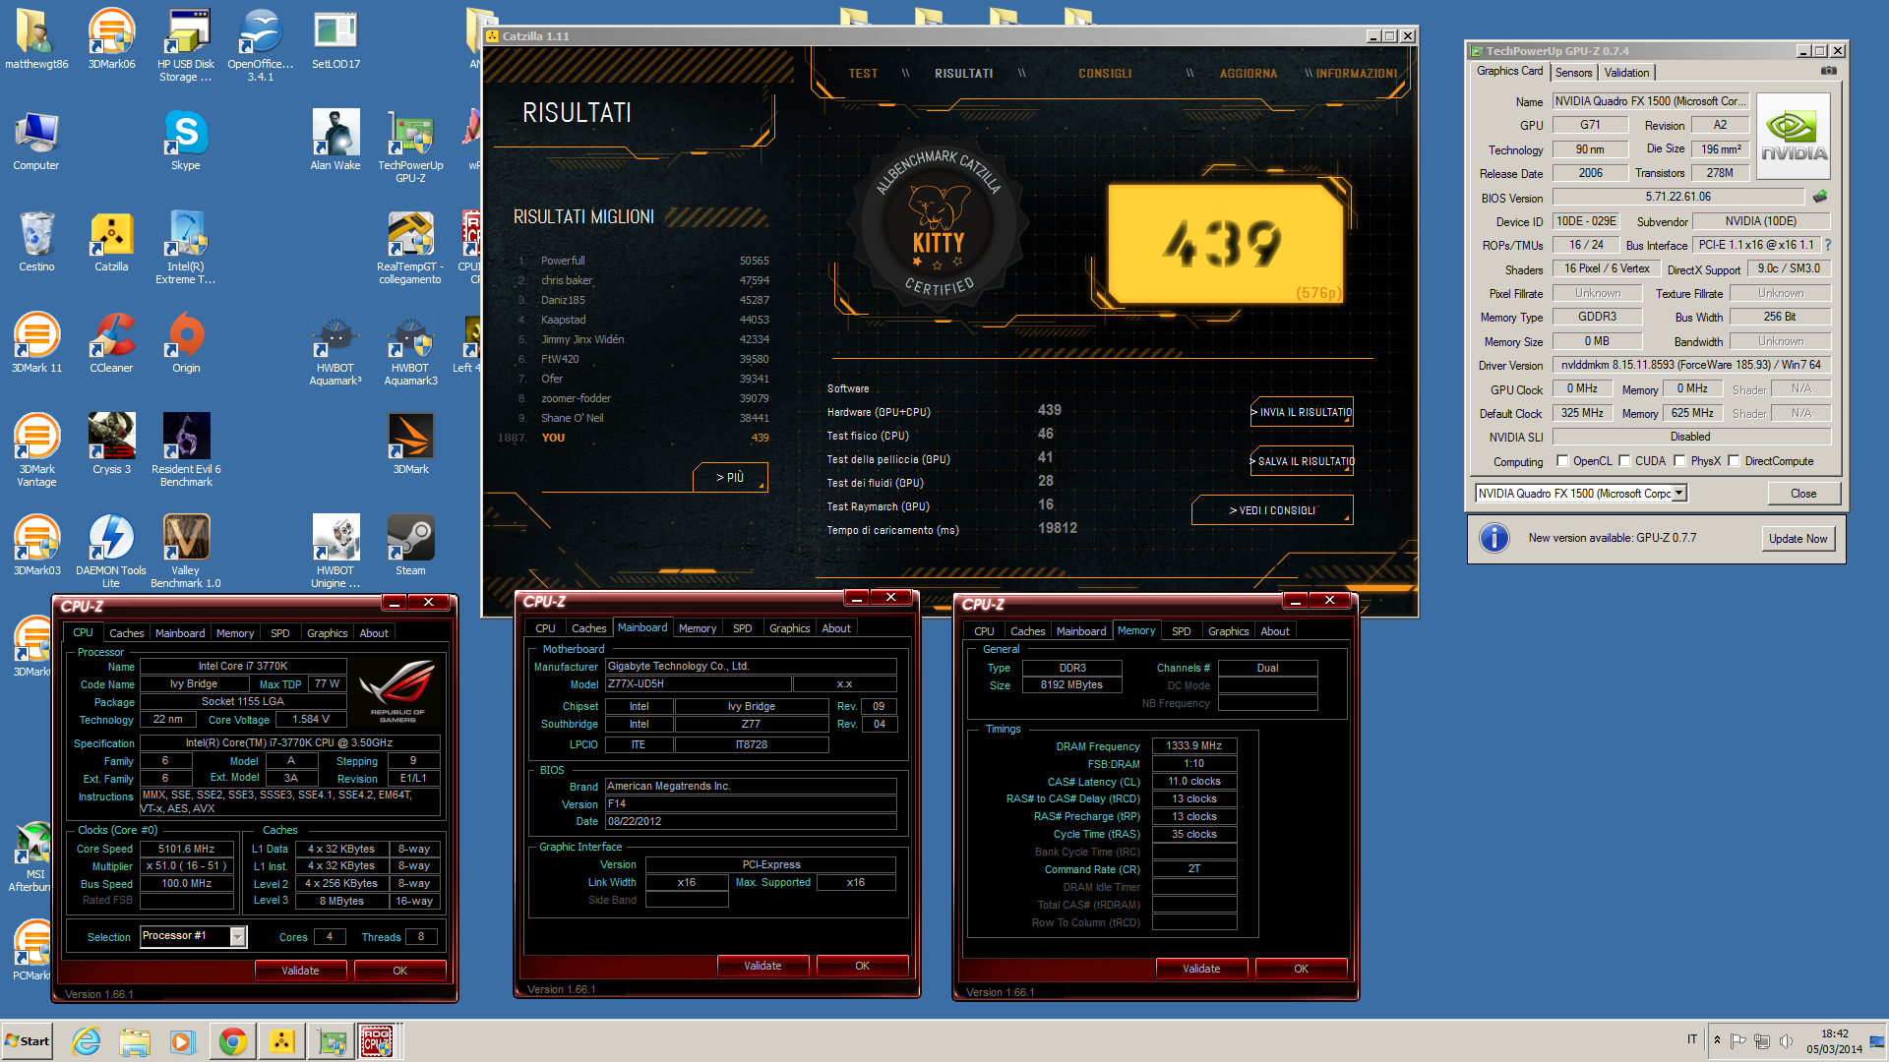This screenshot has width=1889, height=1062.
Task: Toggle the OpenCL checkbox in GPU-Z
Action: coord(1561,461)
